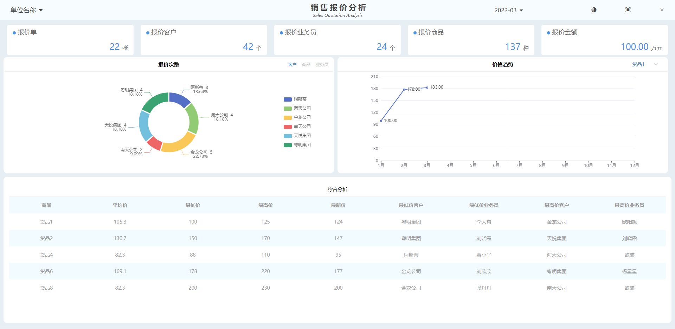Switch to the 客户 tab
This screenshot has height=329, width=675.
[292, 65]
